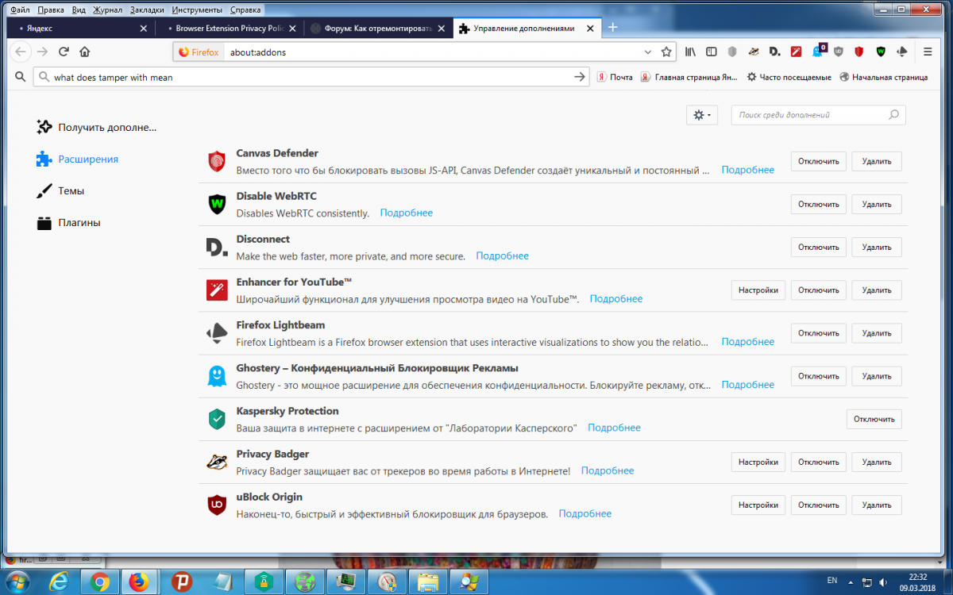Select Темы in the sidebar
Image resolution: width=953 pixels, height=595 pixels.
(x=61, y=191)
